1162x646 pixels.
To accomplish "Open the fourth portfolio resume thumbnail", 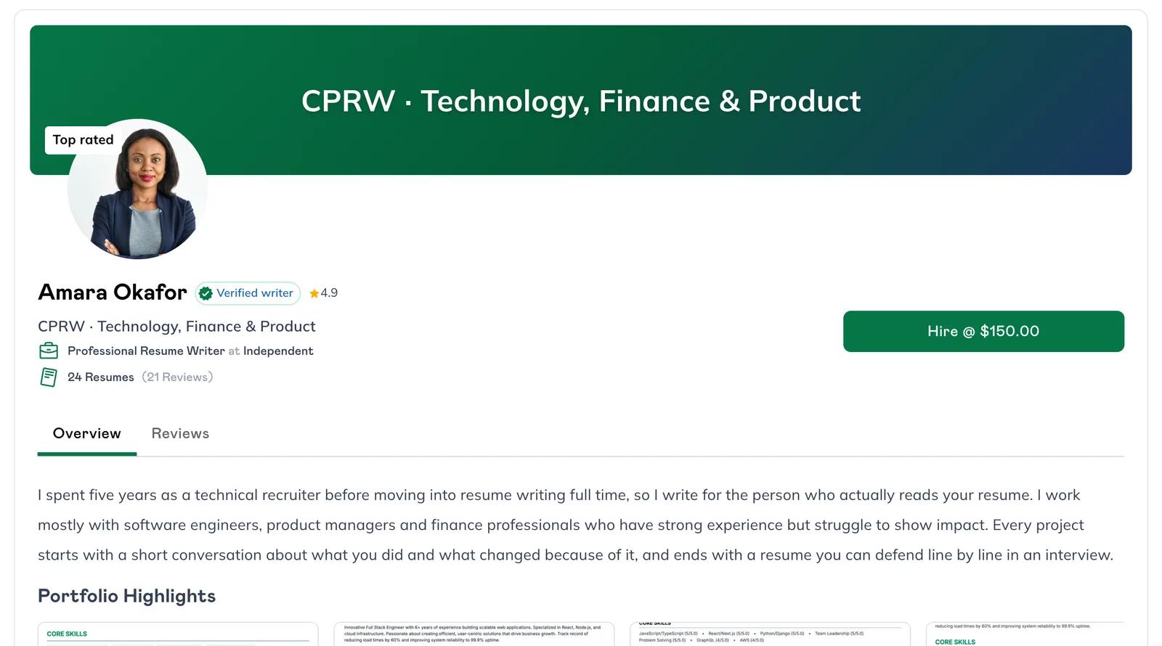I will point(1025,634).
